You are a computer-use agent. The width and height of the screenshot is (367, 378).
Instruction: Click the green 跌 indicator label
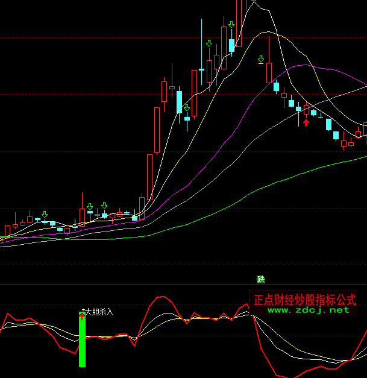(x=260, y=279)
